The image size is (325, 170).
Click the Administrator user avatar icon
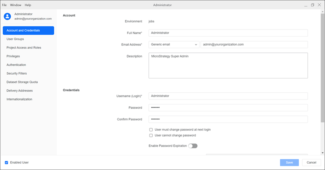(7, 16)
